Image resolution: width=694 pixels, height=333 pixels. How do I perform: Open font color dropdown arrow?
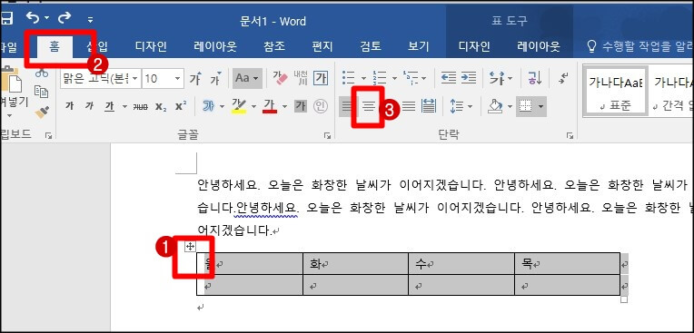[x=284, y=106]
